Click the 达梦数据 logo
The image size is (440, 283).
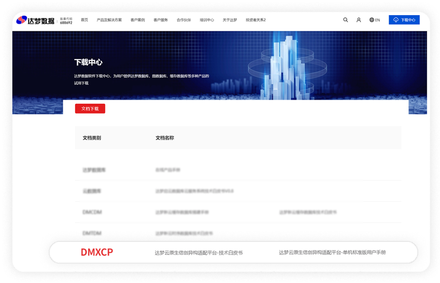tap(35, 20)
